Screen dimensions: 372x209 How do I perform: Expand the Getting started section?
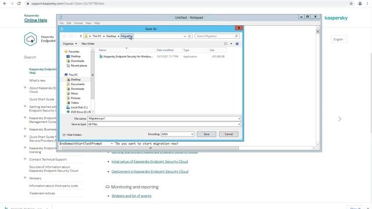tap(25, 106)
